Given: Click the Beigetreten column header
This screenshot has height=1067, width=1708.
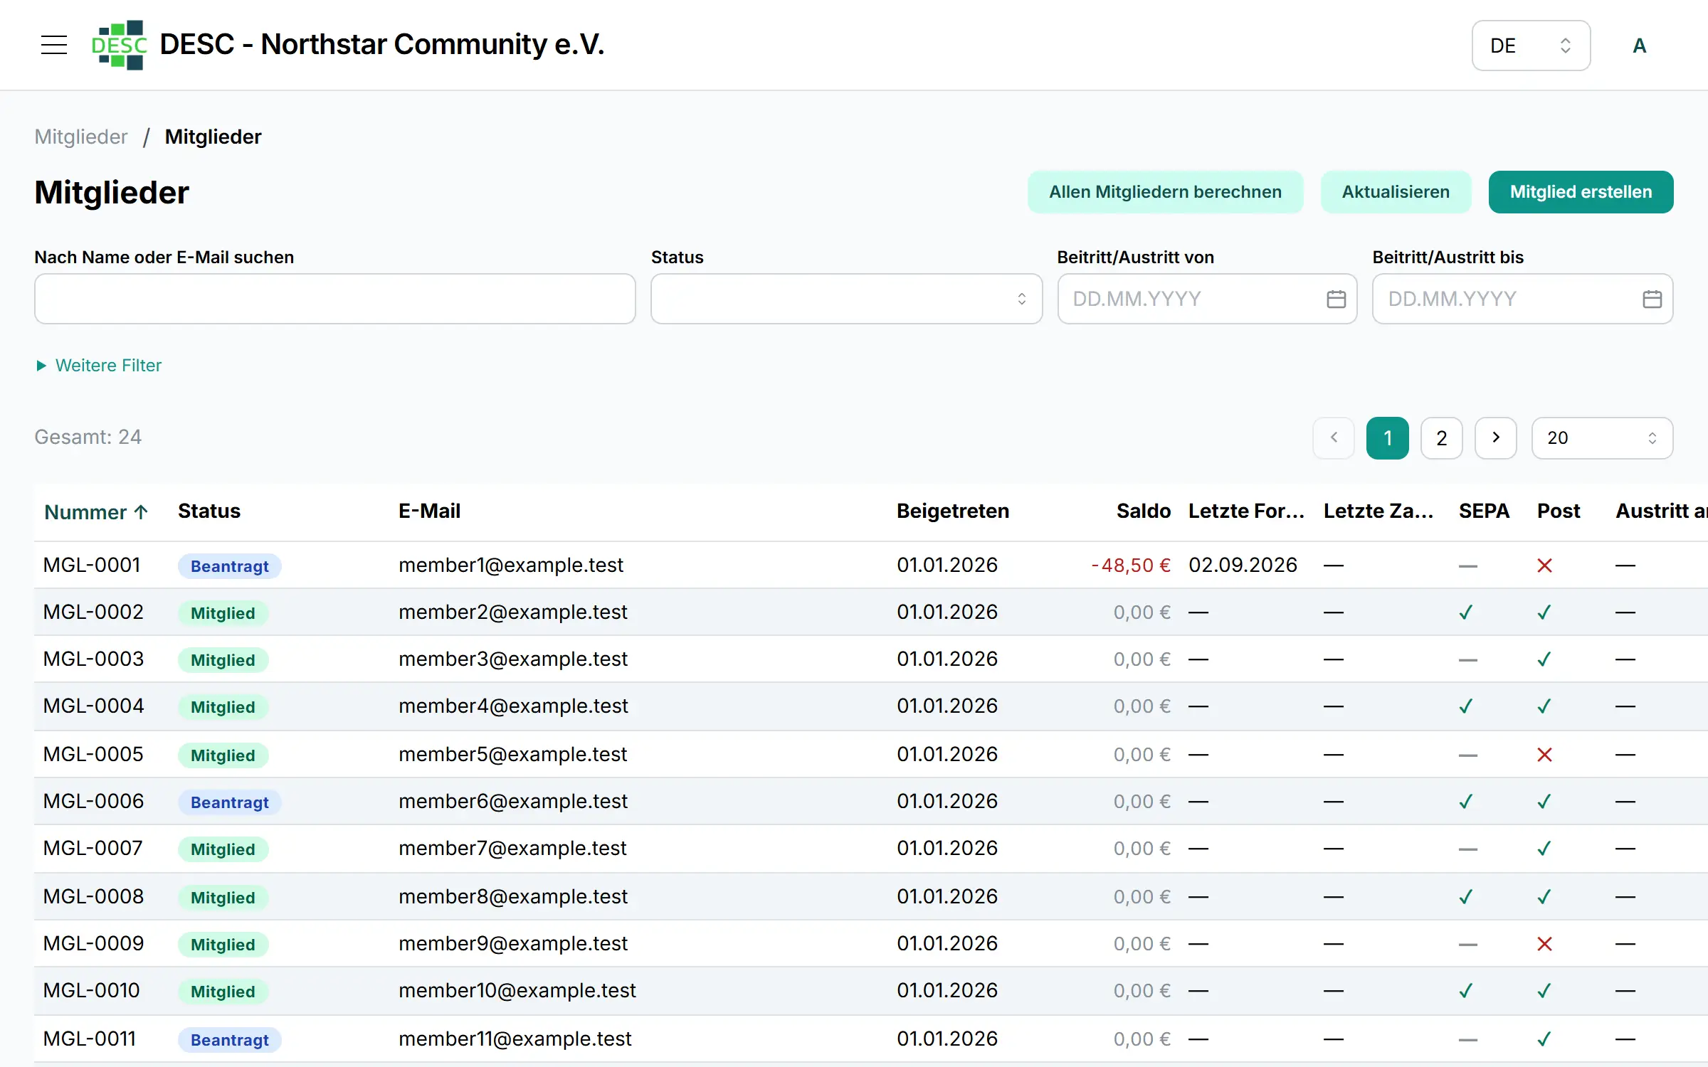Looking at the screenshot, I should pyautogui.click(x=953, y=511).
